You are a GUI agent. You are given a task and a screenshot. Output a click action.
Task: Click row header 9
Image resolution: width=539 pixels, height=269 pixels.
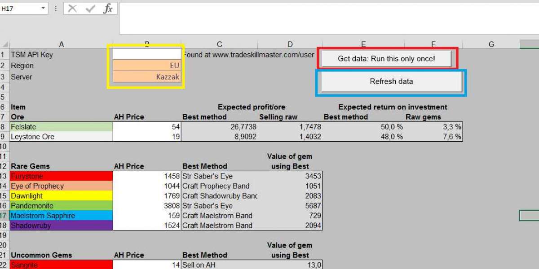(x=4, y=137)
